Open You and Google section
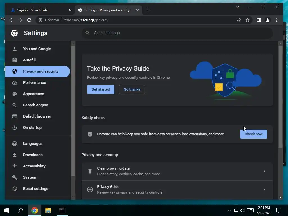288x216 pixels. click(38, 49)
